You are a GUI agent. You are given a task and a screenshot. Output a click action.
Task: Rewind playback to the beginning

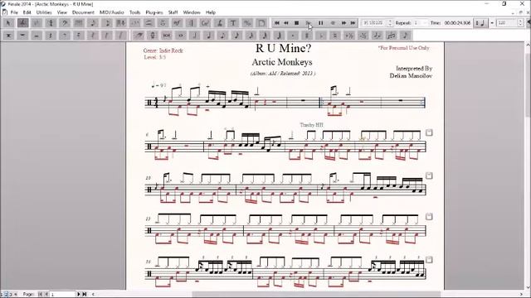(x=277, y=23)
